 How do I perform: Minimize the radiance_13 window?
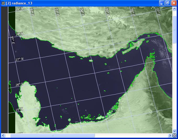[x=162, y=3]
